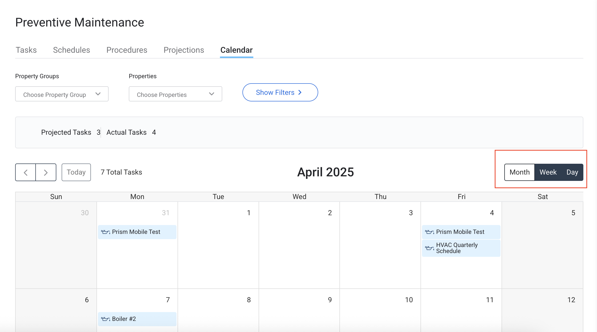Screen dimensions: 597x332
Task: Click oil can icon beside HVAC Quarterly Schedule
Action: tap(429, 248)
